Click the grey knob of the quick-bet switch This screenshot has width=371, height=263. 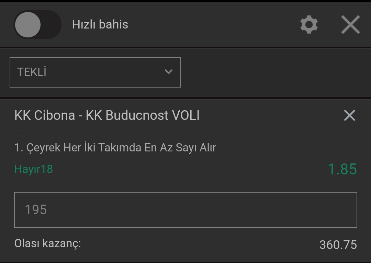[28, 25]
